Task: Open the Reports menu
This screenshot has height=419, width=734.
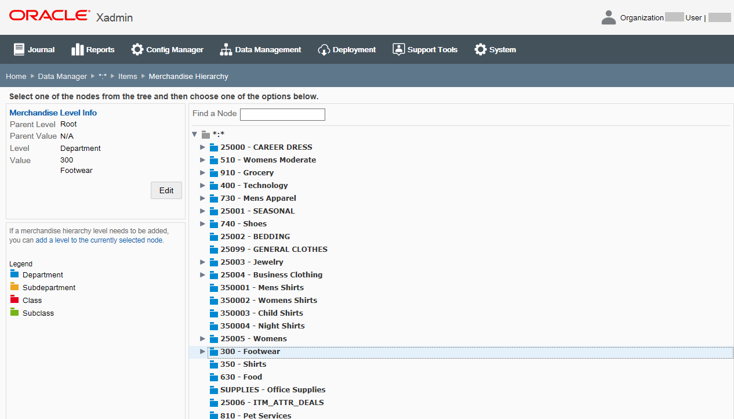Action: pos(93,49)
